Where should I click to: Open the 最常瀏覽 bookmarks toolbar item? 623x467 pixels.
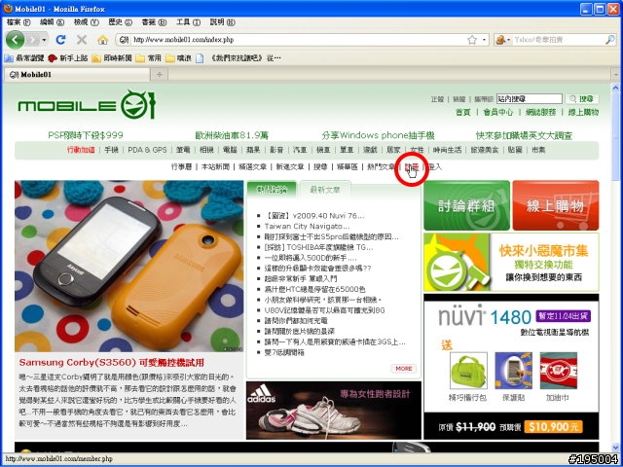click(x=24, y=58)
